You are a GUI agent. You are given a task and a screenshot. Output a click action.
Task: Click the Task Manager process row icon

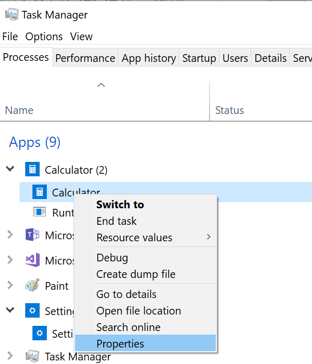coord(32,356)
